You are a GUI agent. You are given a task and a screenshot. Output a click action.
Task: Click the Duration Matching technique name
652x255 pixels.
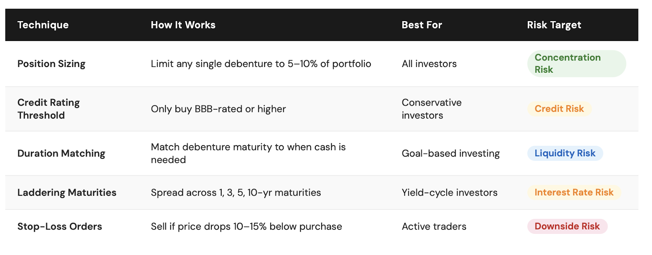(x=61, y=153)
